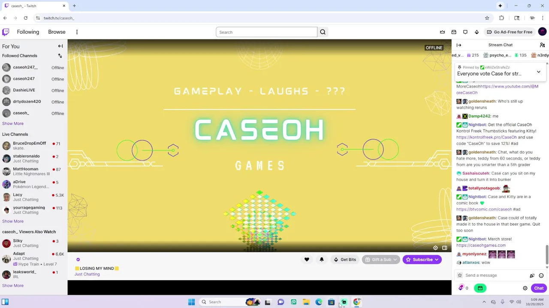Open player settings gear icon
Viewport: 549px width, 308px height.
tap(435, 248)
